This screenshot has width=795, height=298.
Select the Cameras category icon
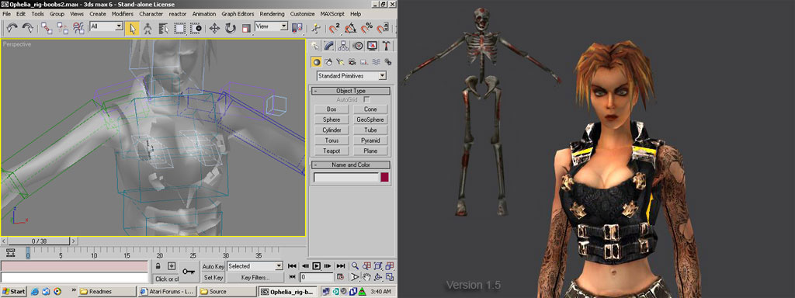[x=352, y=62]
